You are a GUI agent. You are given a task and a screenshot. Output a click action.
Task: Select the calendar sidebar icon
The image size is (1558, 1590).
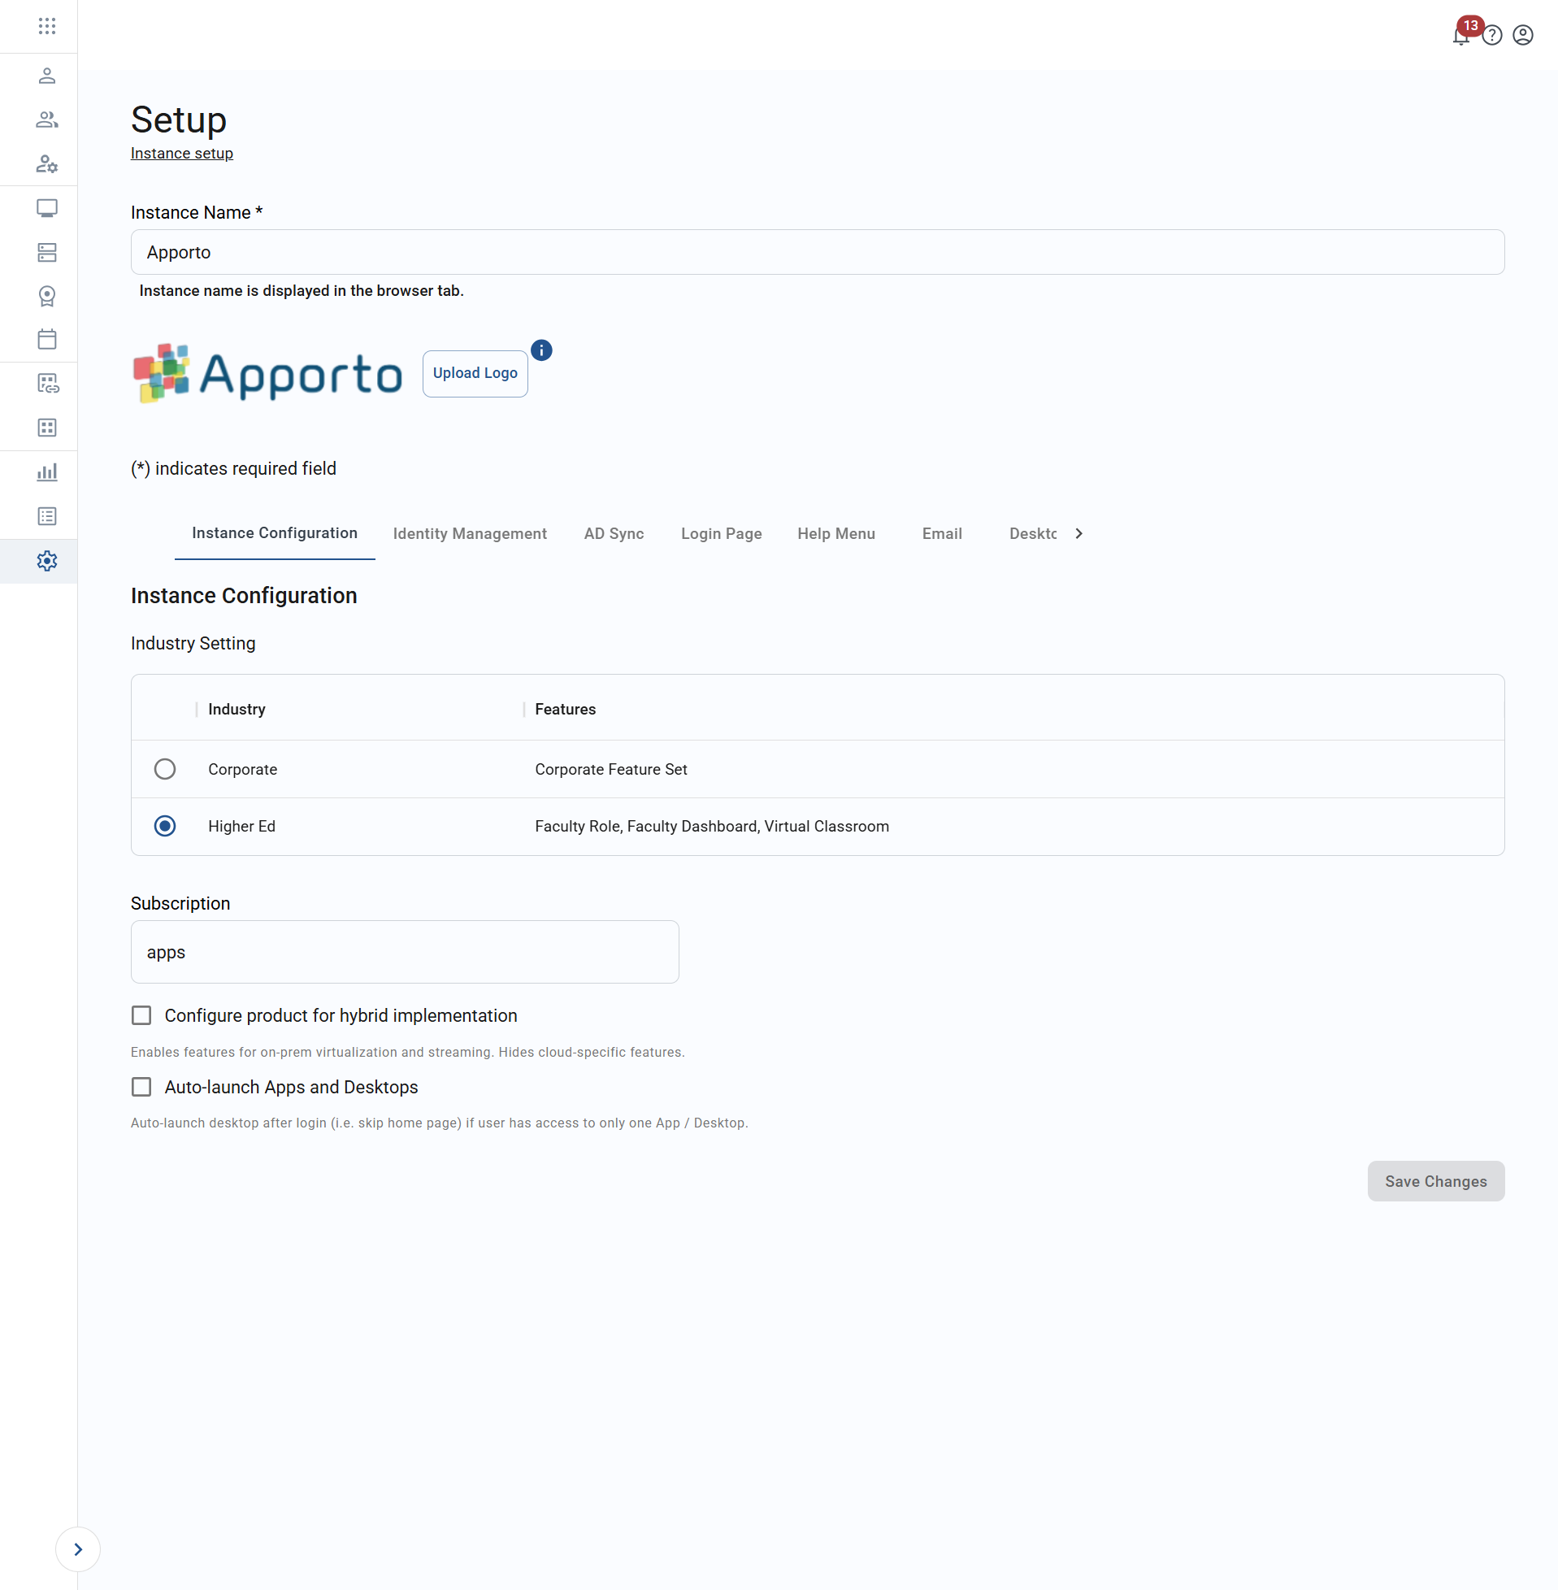pos(46,339)
